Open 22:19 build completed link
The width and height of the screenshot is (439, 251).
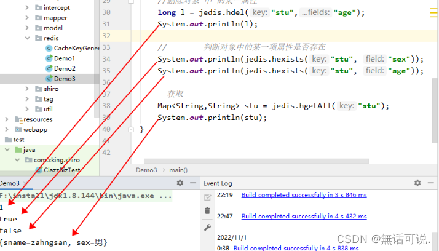(x=304, y=195)
